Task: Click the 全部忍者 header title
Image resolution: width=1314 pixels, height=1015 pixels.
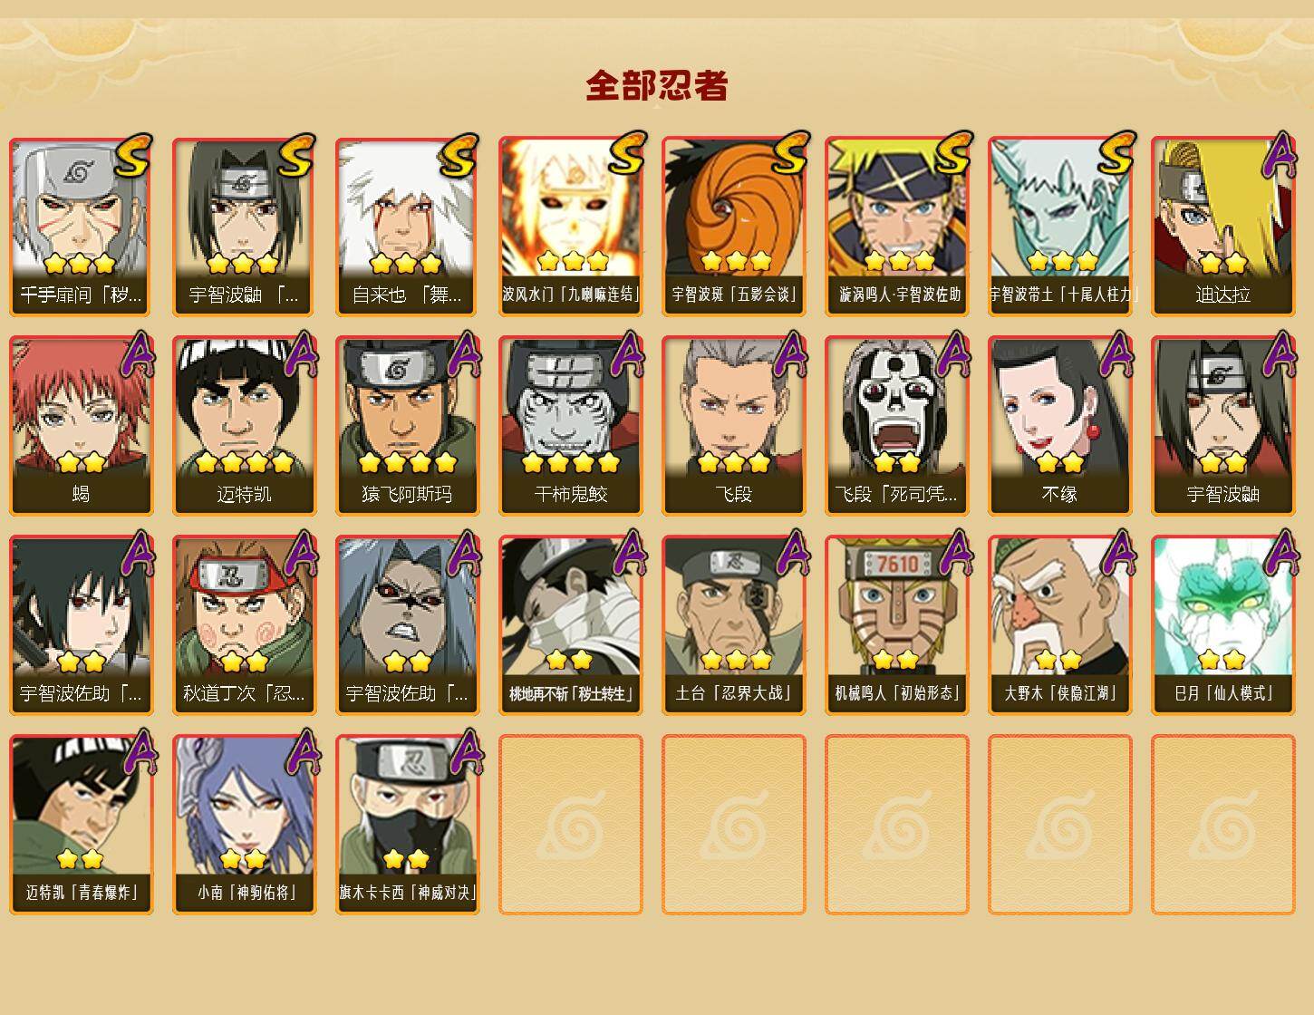Action: (x=657, y=85)
